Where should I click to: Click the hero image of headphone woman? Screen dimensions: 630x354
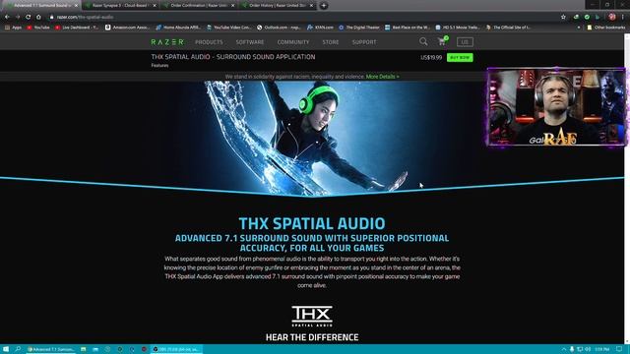(311, 139)
